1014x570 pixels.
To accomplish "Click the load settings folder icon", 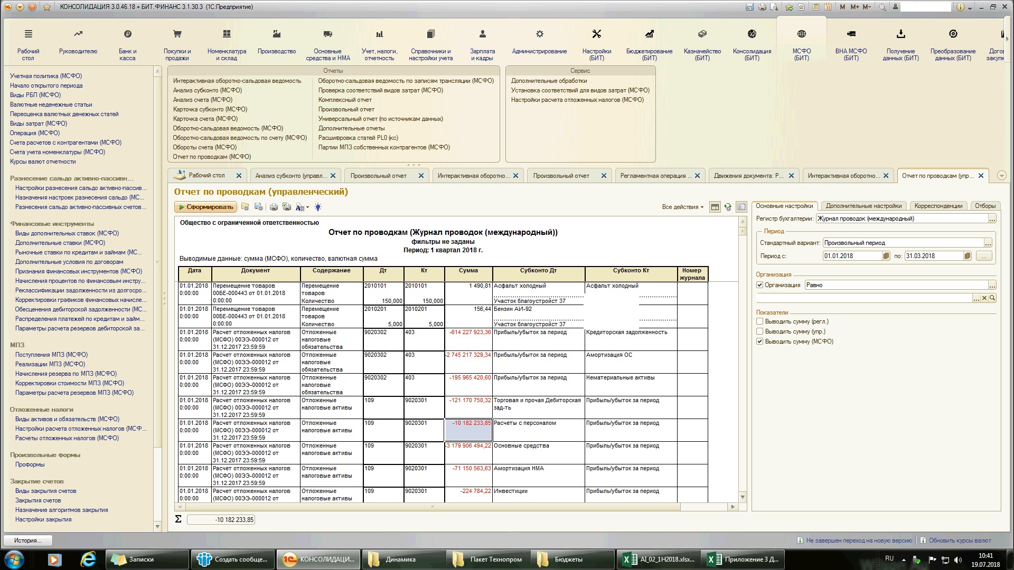I will [x=245, y=207].
